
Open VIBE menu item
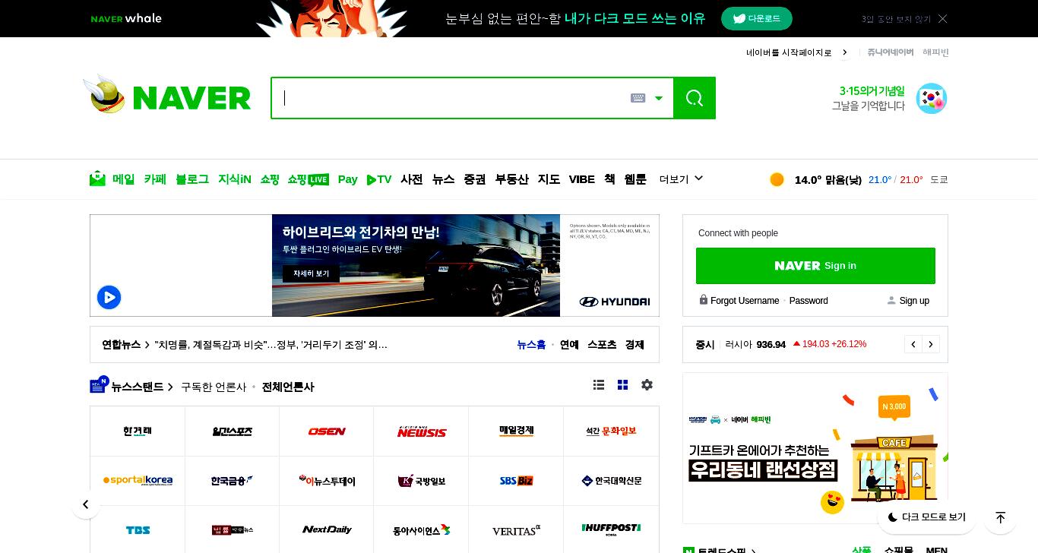point(582,179)
